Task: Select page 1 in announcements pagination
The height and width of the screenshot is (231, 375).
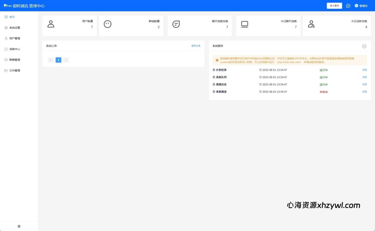Action: click(x=58, y=60)
